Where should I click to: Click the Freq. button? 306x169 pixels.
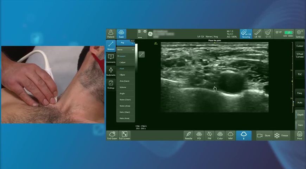click(x=300, y=93)
